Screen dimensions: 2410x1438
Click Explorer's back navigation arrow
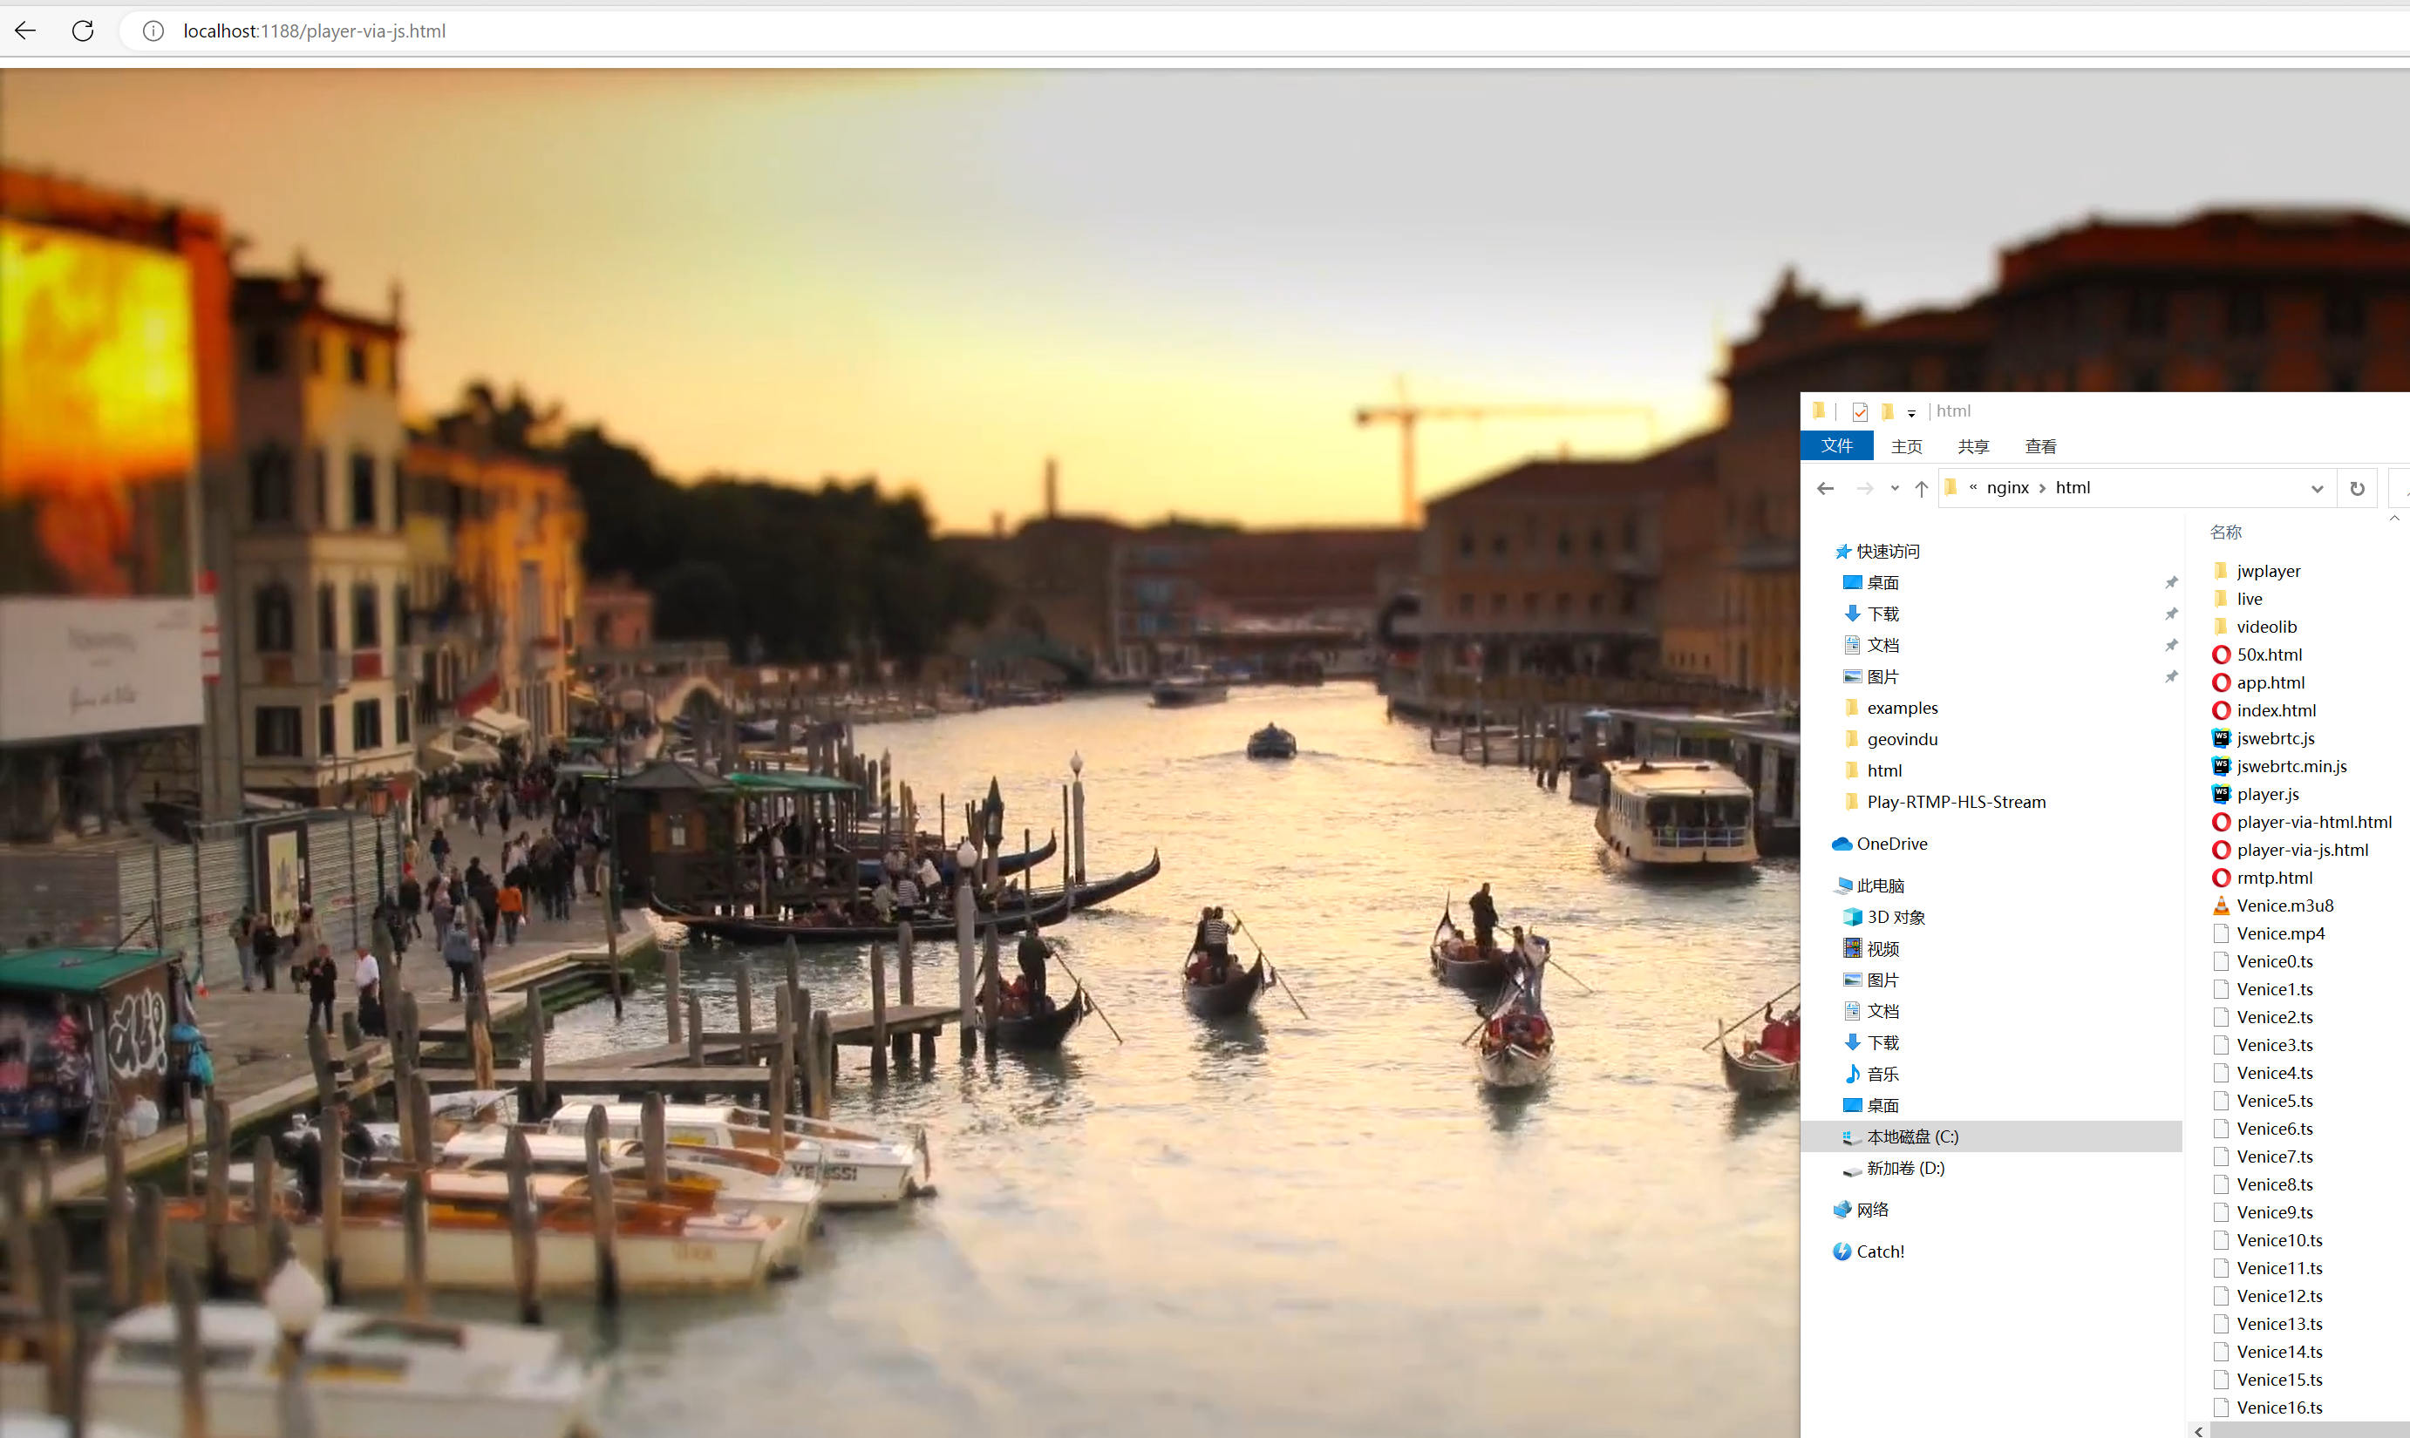[1826, 488]
